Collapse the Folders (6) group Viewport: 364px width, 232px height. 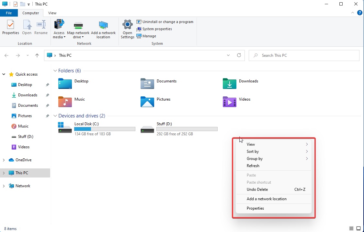(55, 70)
